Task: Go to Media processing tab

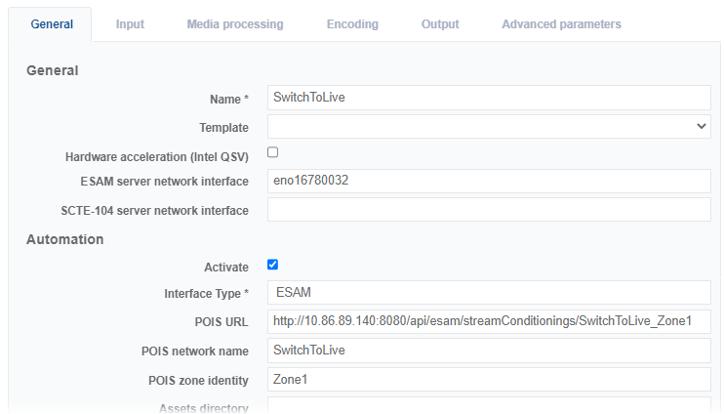Action: [x=235, y=24]
